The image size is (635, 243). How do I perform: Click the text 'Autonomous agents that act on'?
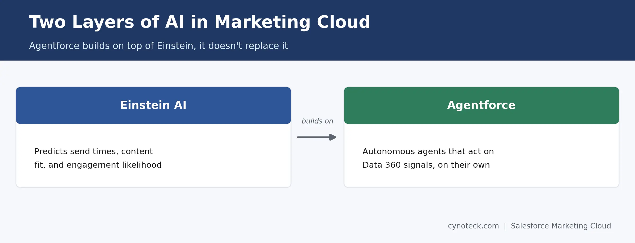coord(428,152)
